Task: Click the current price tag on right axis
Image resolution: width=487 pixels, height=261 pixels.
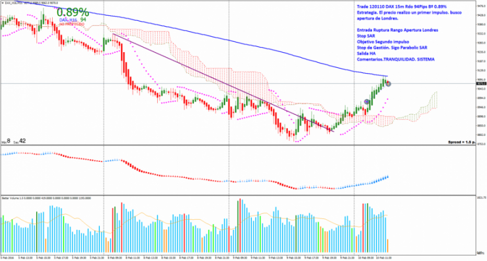Action: (x=481, y=83)
